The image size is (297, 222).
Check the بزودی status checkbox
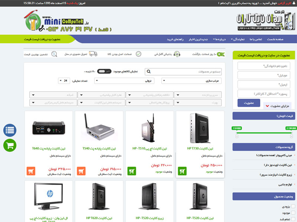coord(293,206)
